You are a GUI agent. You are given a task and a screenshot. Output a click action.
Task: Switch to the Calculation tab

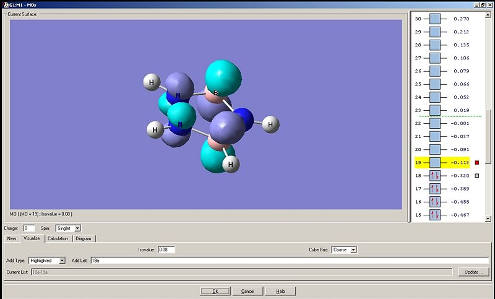pos(58,239)
